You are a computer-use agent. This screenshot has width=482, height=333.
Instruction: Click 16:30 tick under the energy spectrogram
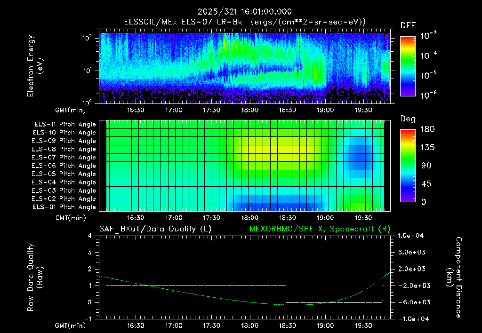click(x=136, y=110)
